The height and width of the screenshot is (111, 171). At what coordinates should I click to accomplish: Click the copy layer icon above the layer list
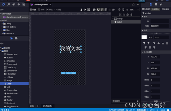point(128,15)
